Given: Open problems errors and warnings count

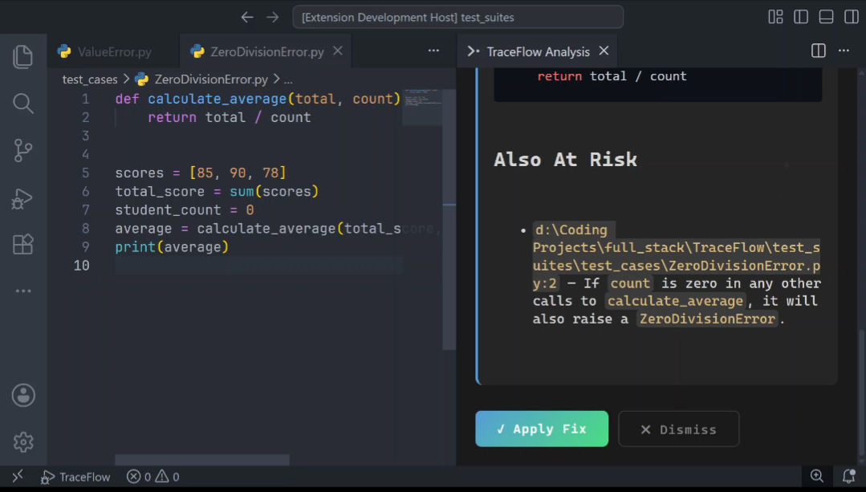Looking at the screenshot, I should tap(153, 477).
